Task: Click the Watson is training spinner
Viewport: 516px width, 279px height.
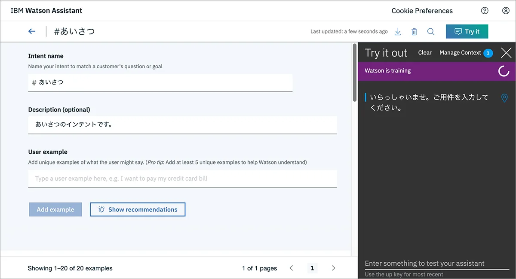Action: click(x=504, y=71)
